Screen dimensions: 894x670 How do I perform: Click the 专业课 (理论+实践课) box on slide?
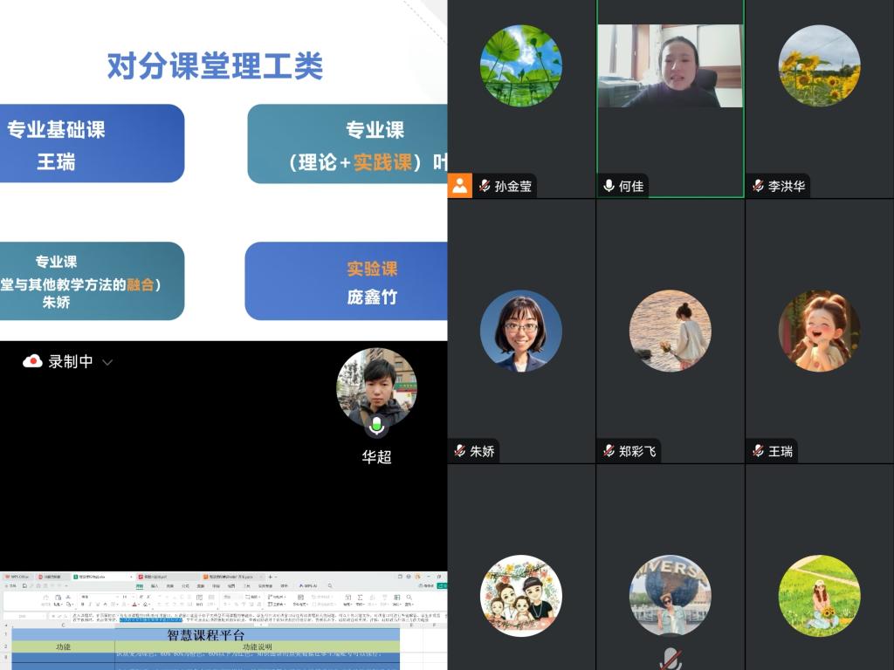click(x=347, y=144)
